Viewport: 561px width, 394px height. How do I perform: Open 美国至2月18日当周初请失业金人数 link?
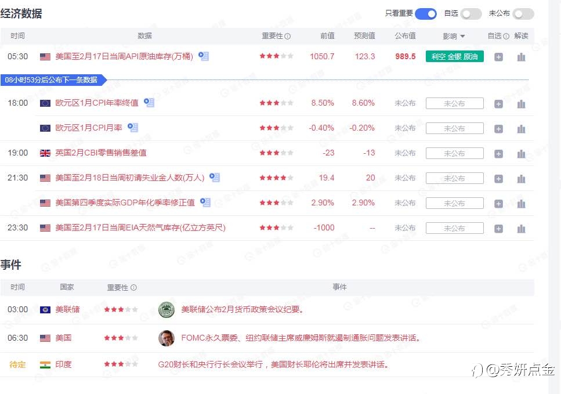[130, 178]
